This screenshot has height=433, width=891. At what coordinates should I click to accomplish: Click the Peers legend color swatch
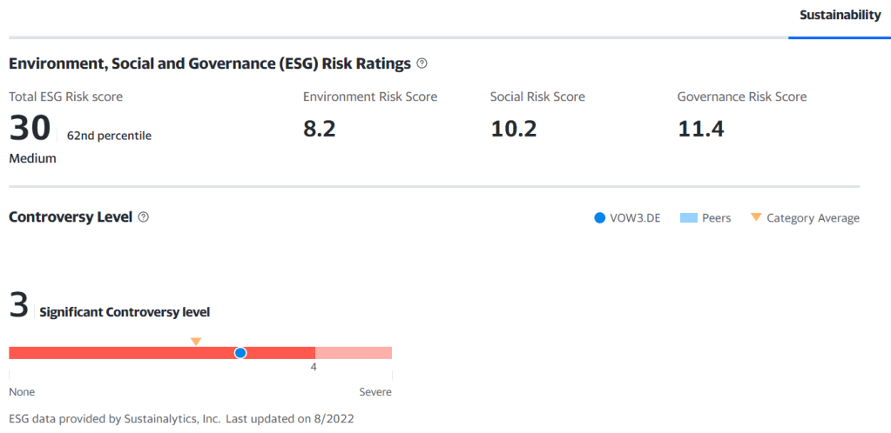pos(688,218)
